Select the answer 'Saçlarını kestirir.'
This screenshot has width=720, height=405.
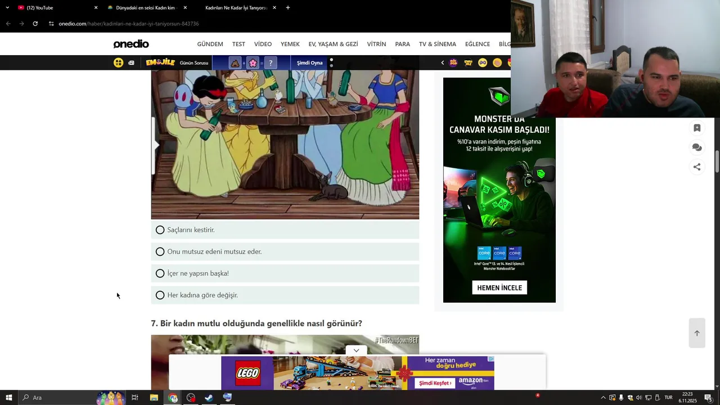(x=285, y=230)
